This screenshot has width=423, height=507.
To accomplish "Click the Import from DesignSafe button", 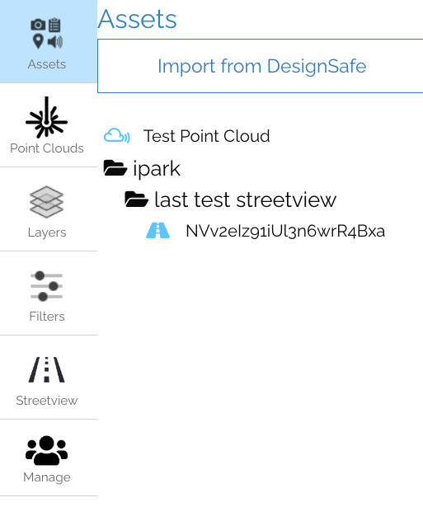I will (x=261, y=66).
